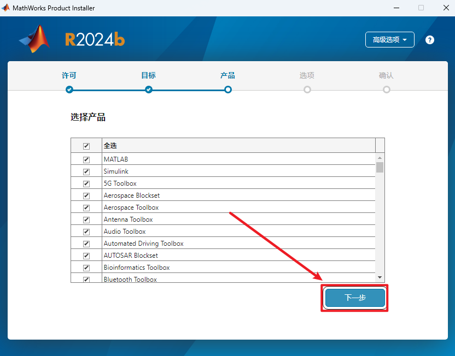Toggle the Automated Driving Toolbox checkbox
This screenshot has width=455, height=356.
(86, 244)
